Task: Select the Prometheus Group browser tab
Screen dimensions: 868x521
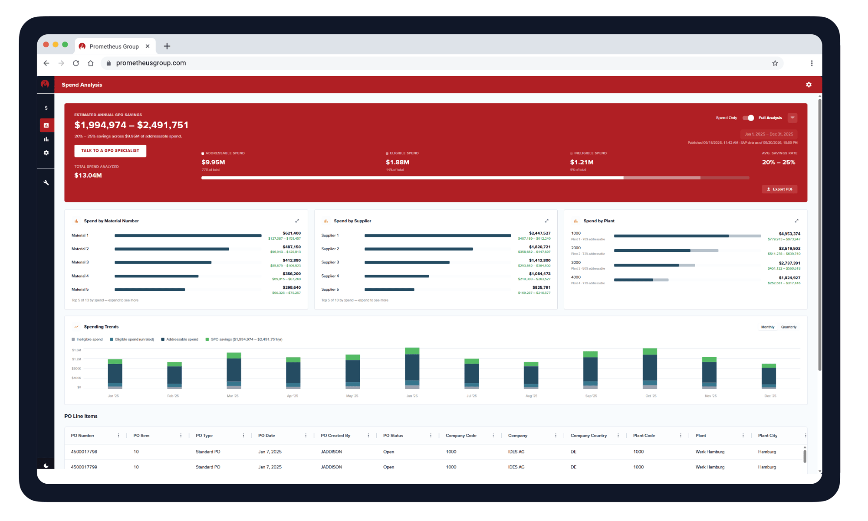Action: 115,46
